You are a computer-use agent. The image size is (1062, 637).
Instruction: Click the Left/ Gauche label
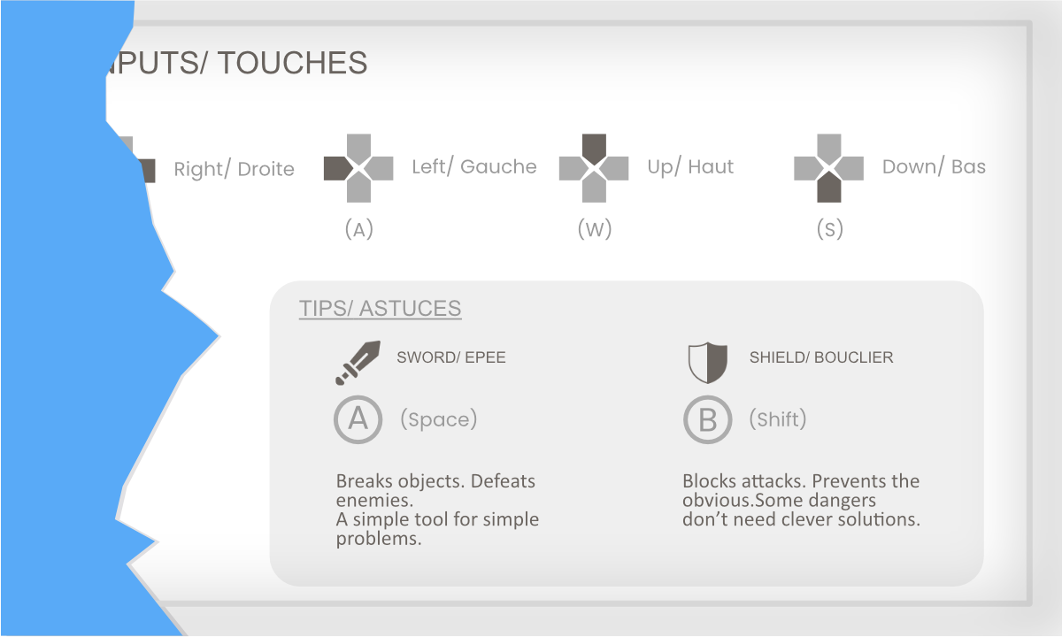point(474,166)
